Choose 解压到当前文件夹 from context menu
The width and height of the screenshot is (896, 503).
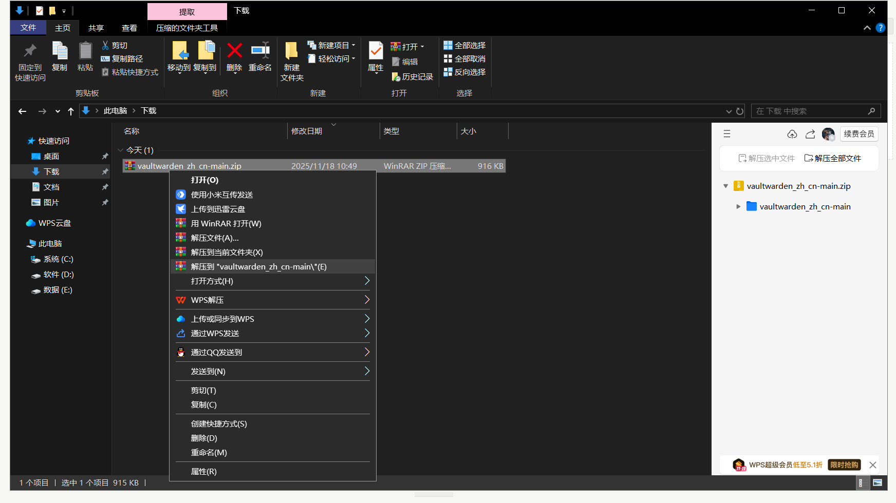[227, 252]
